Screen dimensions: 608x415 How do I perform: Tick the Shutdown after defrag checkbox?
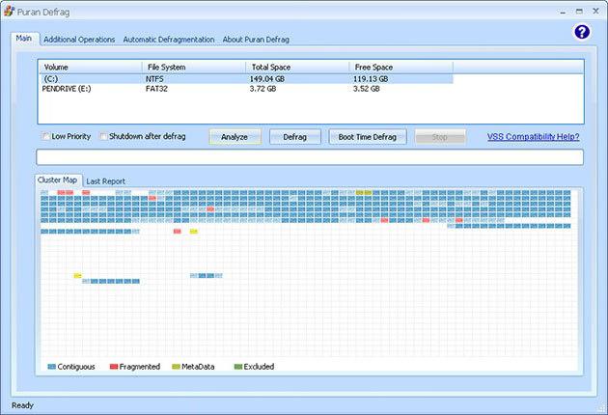(x=103, y=136)
